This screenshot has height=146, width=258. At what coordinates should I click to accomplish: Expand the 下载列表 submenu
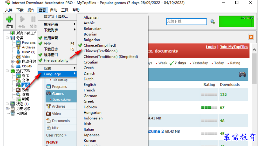click(57, 30)
